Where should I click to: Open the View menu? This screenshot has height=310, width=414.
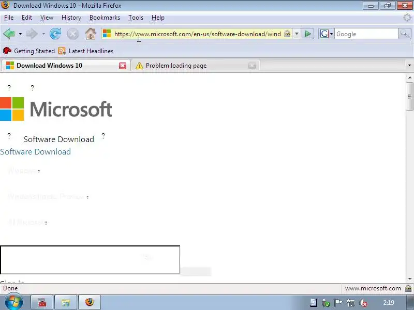(47, 18)
